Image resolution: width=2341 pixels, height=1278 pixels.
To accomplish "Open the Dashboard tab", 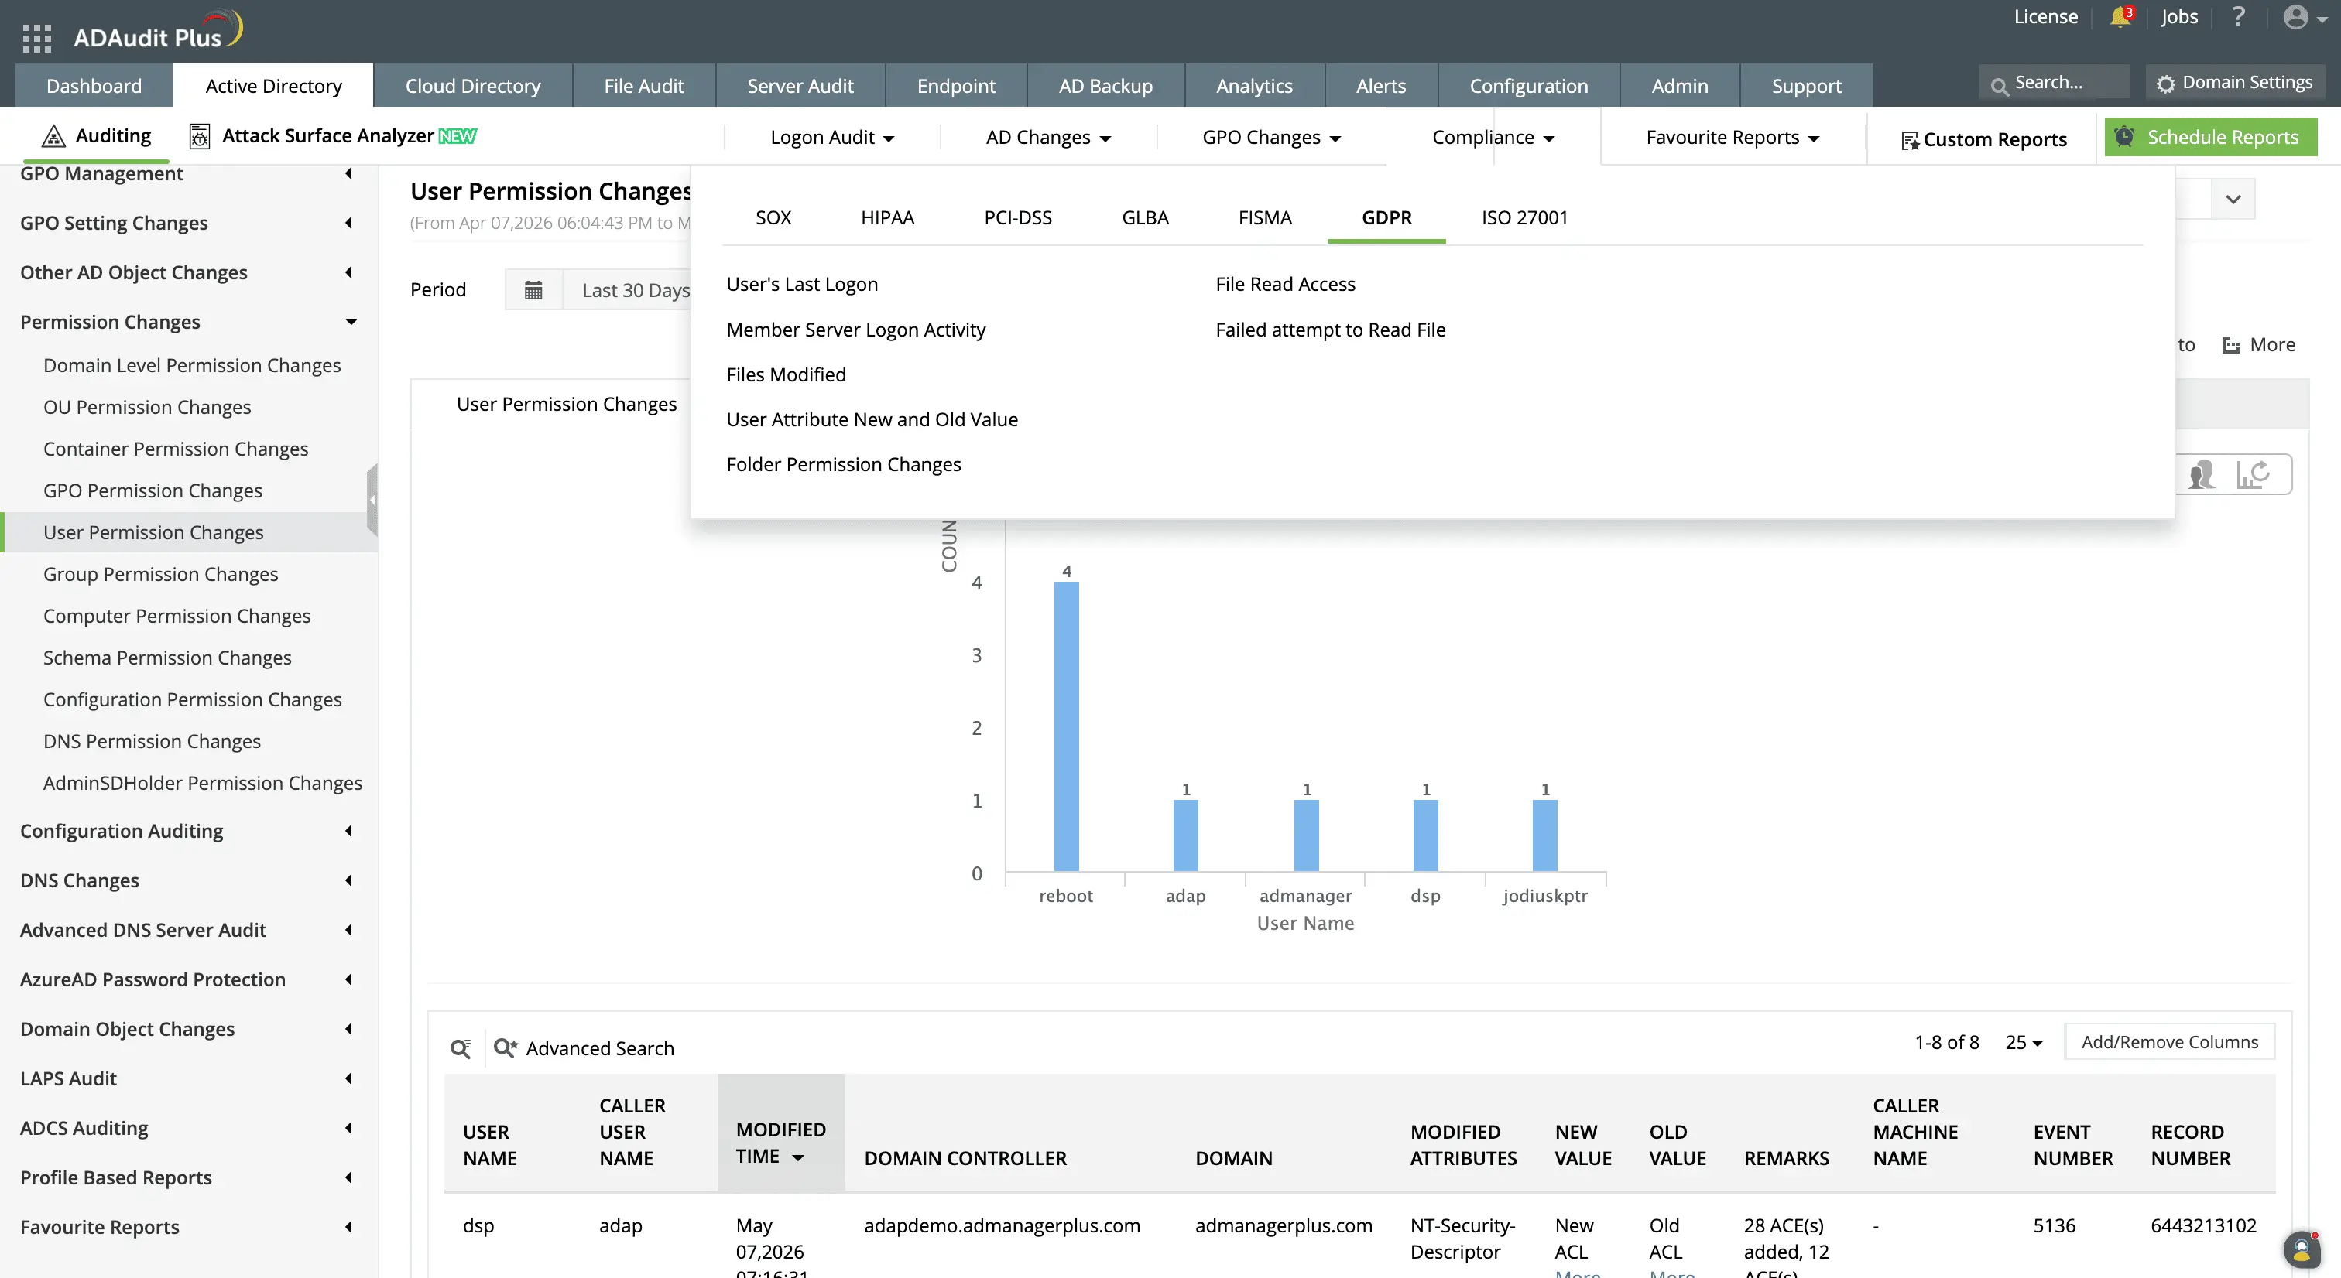I will click(x=94, y=85).
